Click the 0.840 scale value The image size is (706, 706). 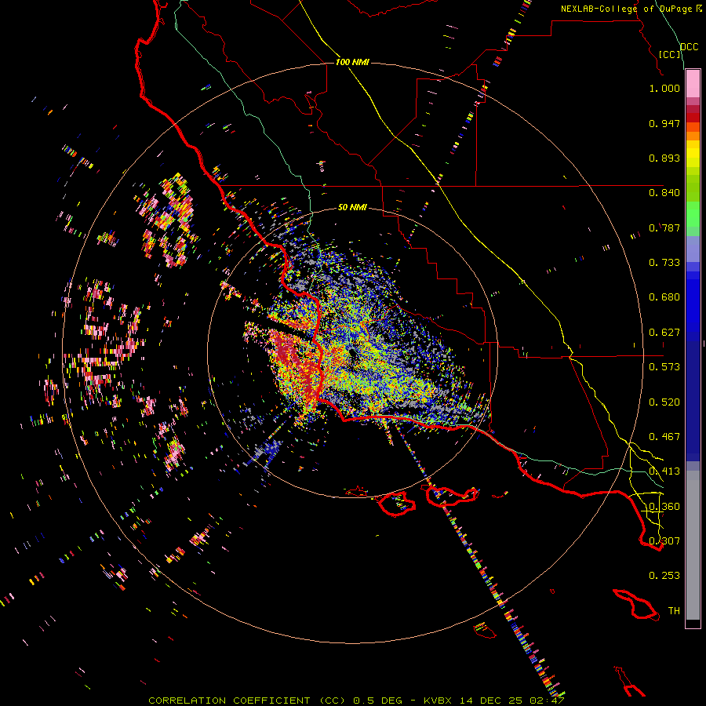pyautogui.click(x=664, y=193)
